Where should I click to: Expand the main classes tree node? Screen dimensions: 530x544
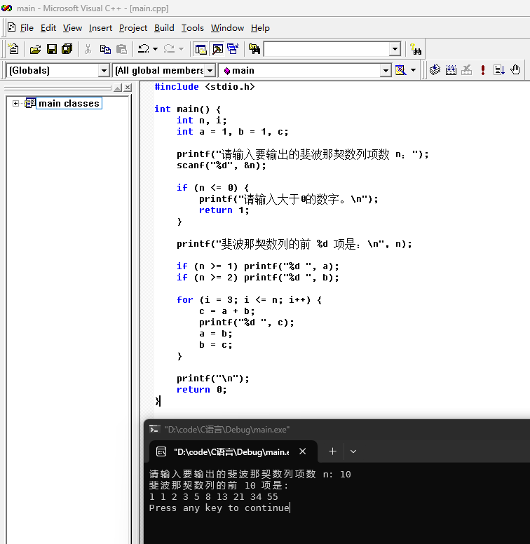[15, 103]
